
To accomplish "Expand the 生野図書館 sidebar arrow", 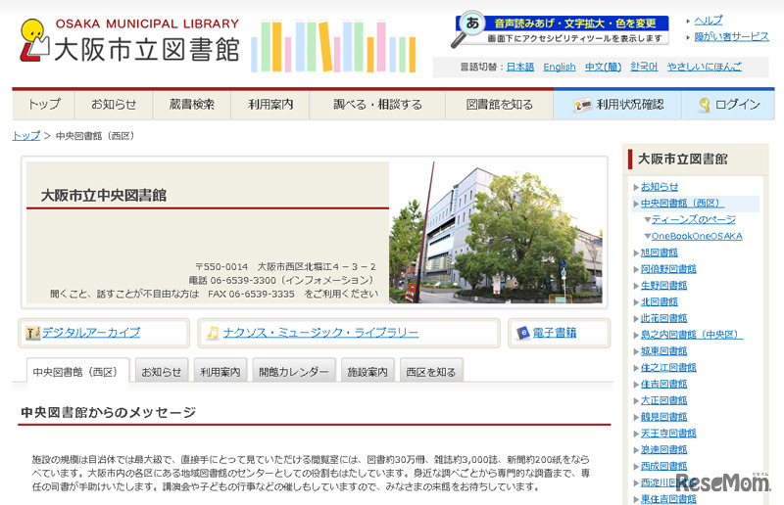I will tap(636, 286).
